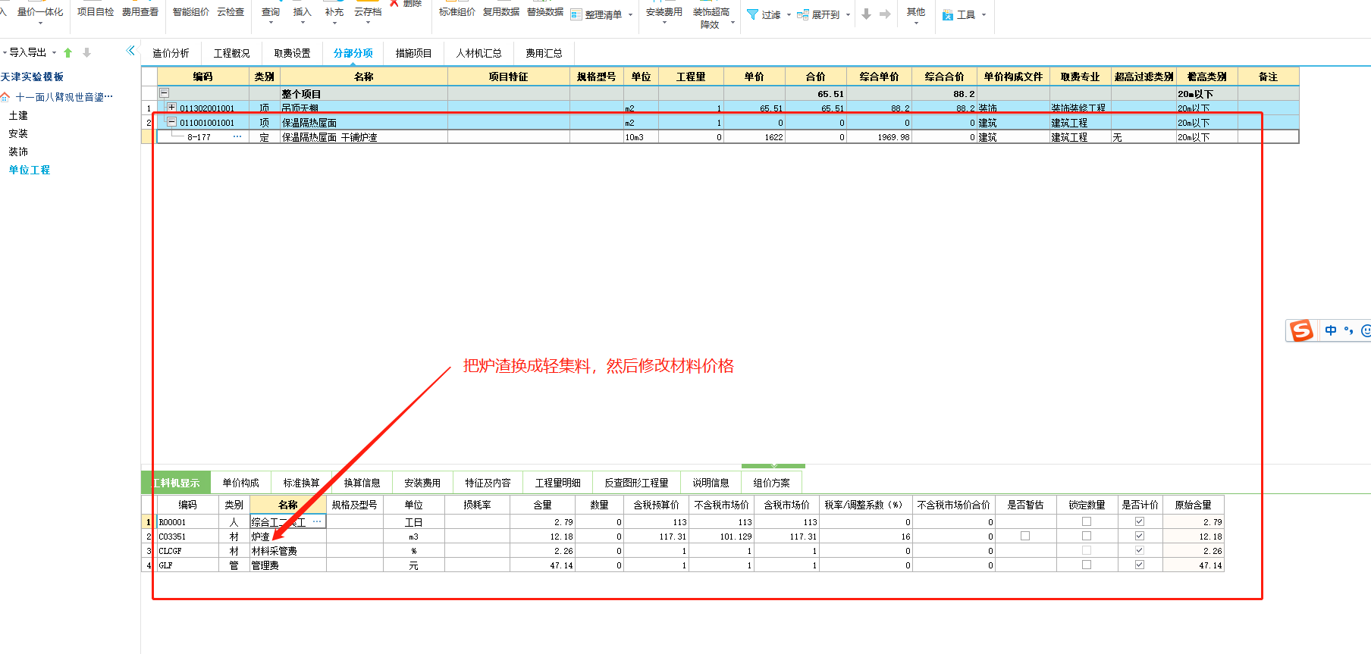
Task: Collapse row 011001001001 with minus box
Action: pyautogui.click(x=171, y=122)
